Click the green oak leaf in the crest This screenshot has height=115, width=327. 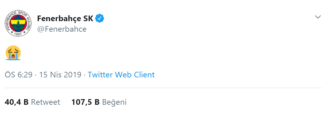pyautogui.click(x=18, y=25)
